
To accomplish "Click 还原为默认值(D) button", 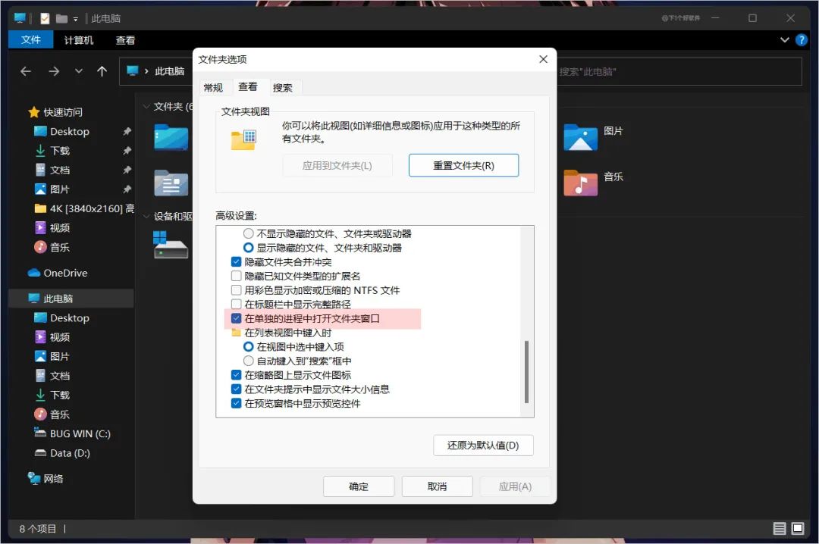I will [483, 446].
